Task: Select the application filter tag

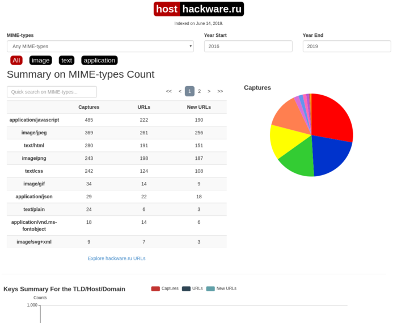Action: [x=99, y=61]
